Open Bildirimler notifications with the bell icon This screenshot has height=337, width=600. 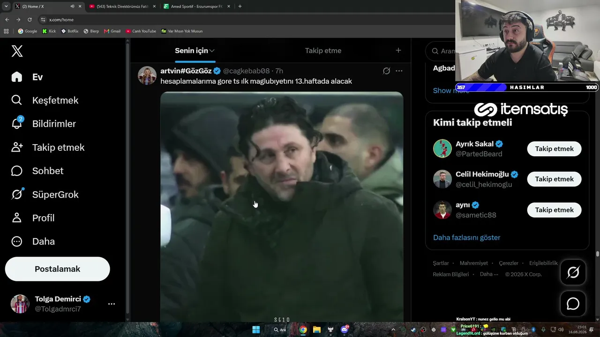[43, 124]
